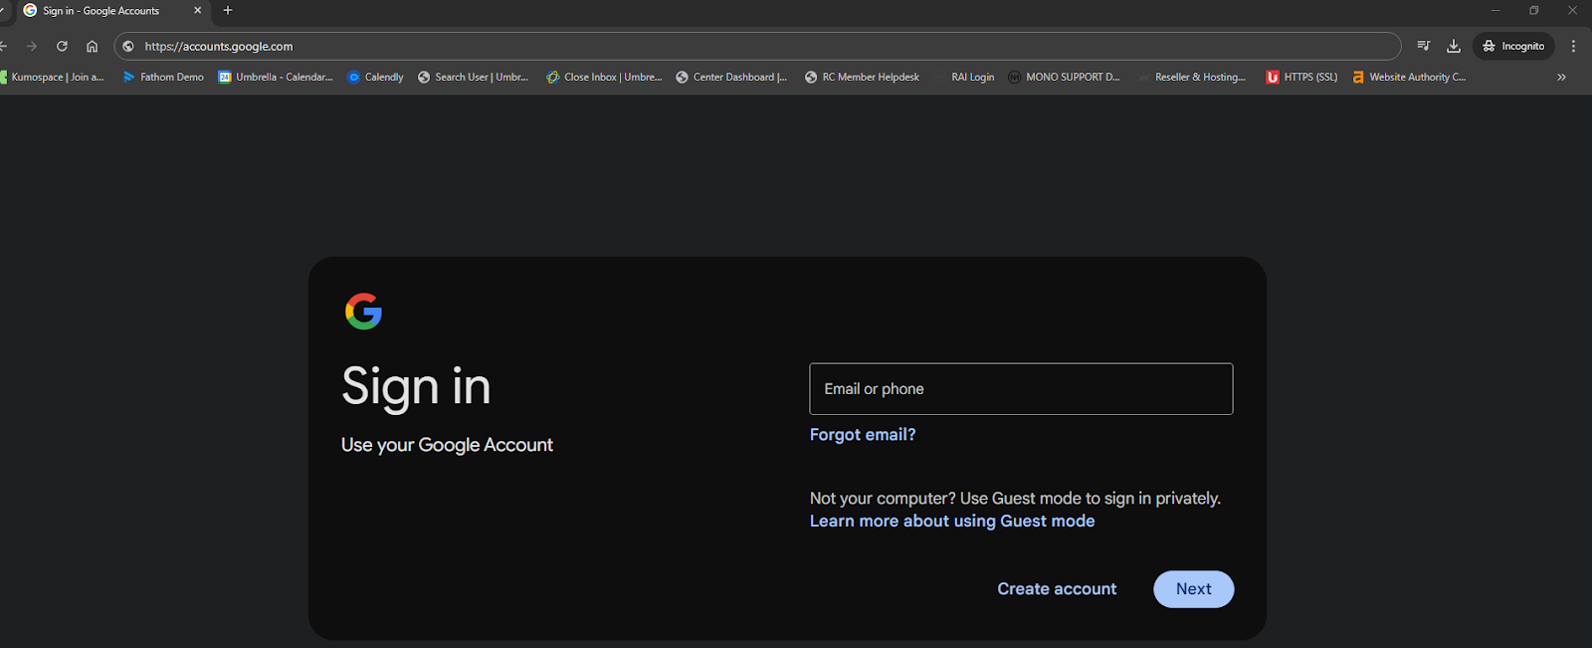
Task: Focus the Email or phone field
Action: click(1021, 389)
